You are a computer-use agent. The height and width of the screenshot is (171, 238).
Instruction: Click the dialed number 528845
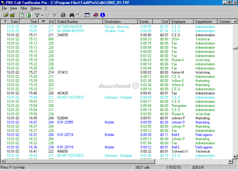(x=62, y=118)
